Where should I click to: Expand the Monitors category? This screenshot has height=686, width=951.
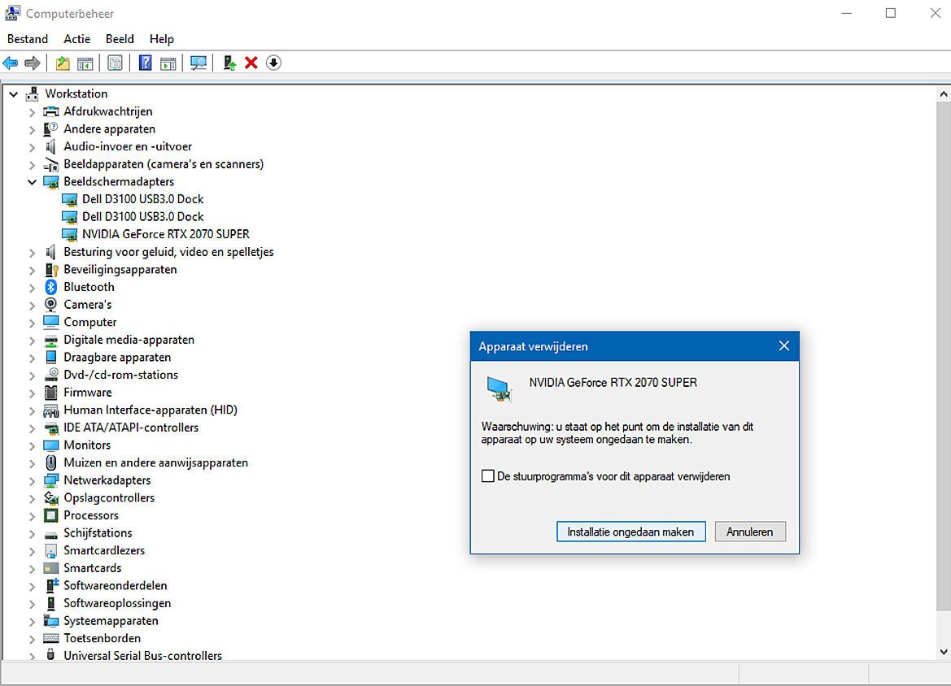(33, 445)
